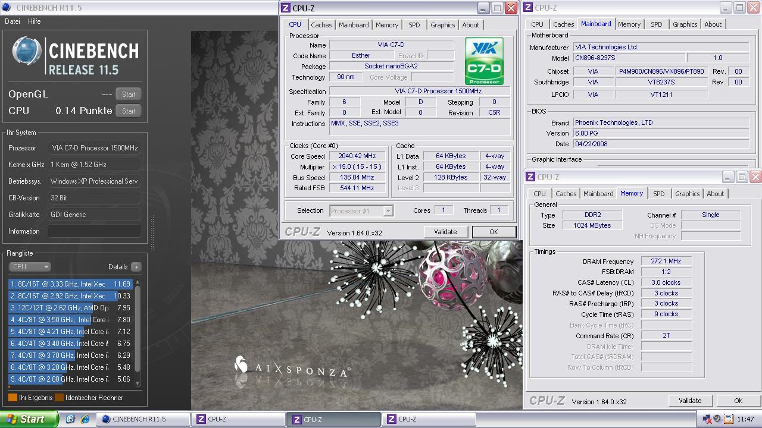The width and height of the screenshot is (762, 428).
Task: Click the ranking list scrollbar down arrow
Action: [138, 383]
